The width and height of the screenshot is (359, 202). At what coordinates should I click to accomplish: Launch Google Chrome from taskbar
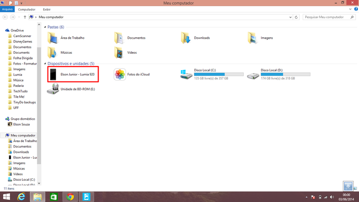click(x=70, y=197)
